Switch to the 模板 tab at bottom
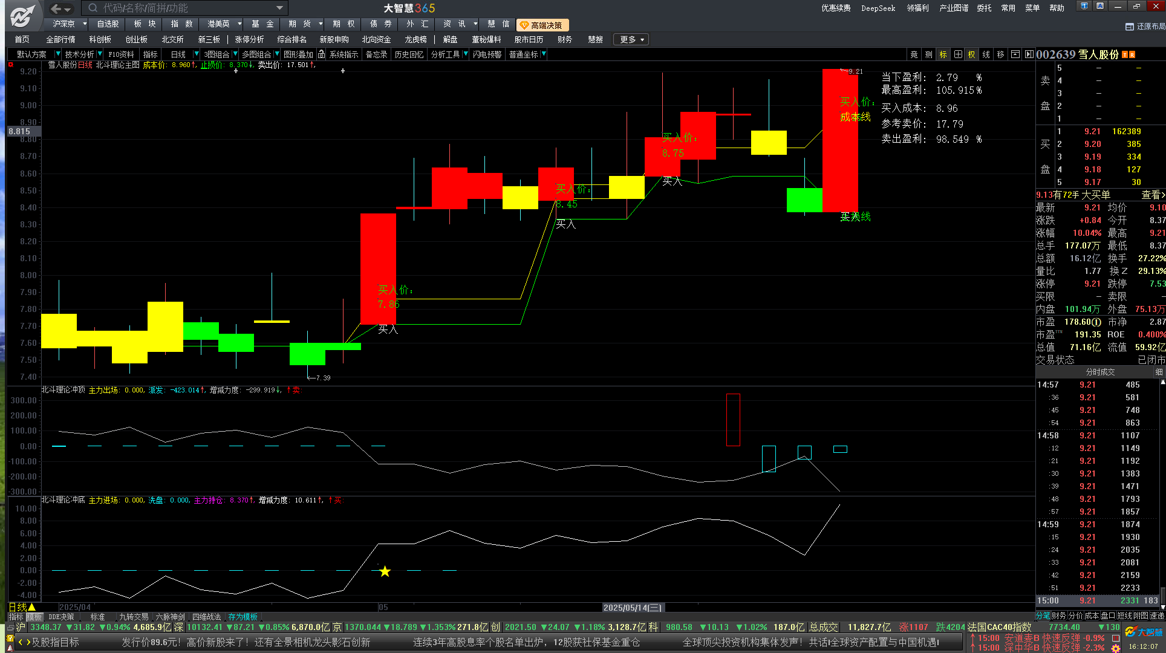The width and height of the screenshot is (1166, 653). click(34, 617)
